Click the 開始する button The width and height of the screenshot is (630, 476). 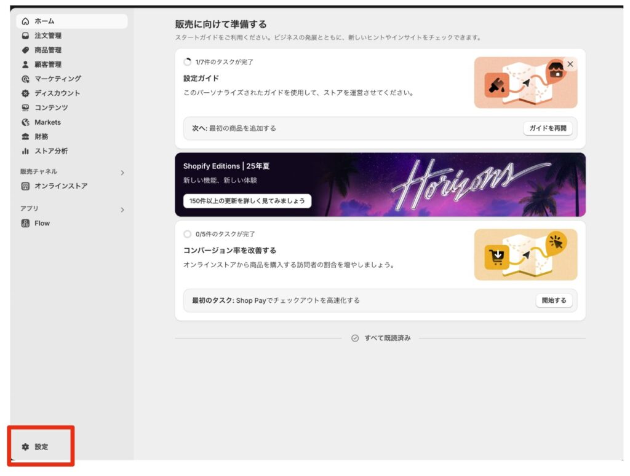(x=554, y=300)
